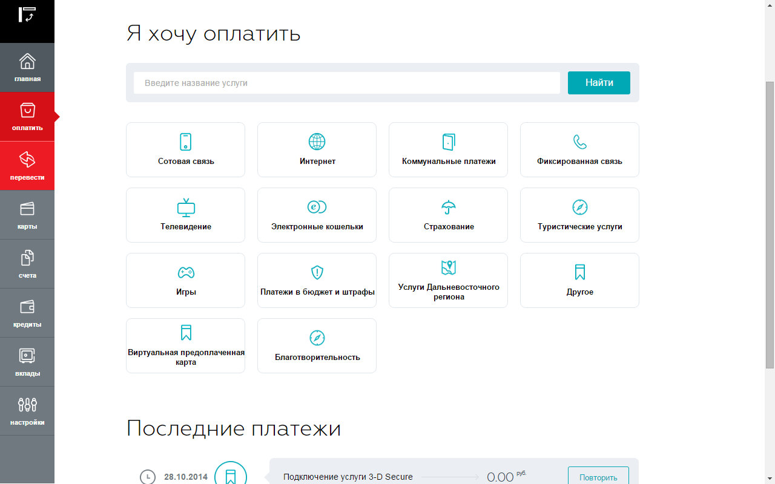Click the service name search field
This screenshot has width=775, height=484.
tap(347, 83)
